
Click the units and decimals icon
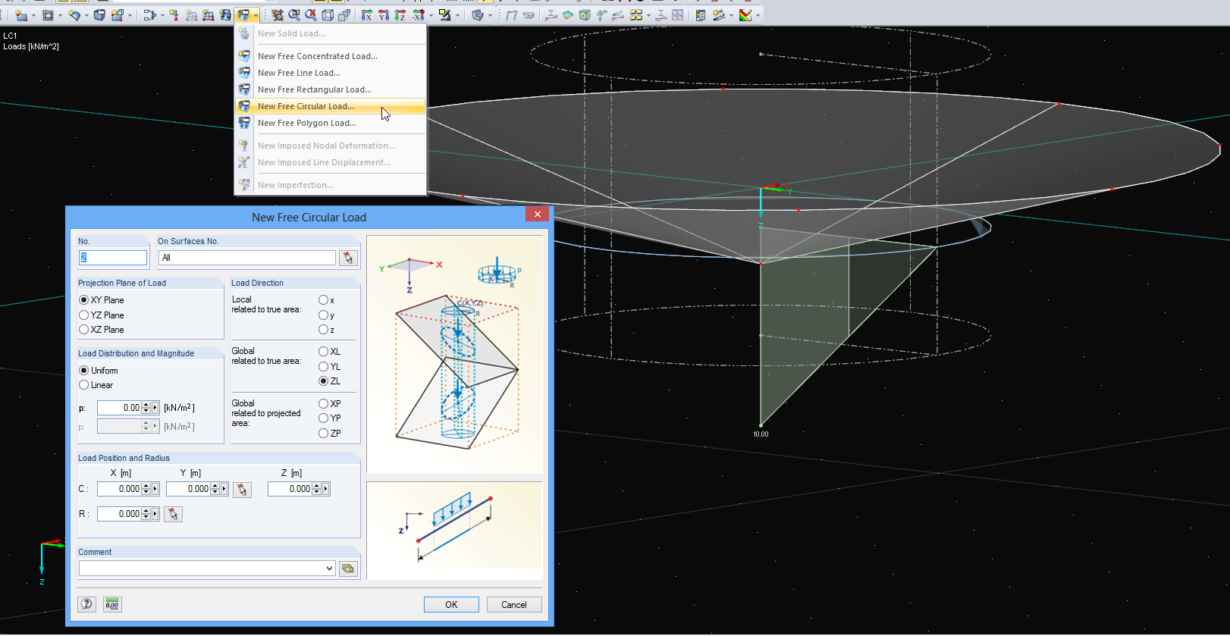pos(112,604)
